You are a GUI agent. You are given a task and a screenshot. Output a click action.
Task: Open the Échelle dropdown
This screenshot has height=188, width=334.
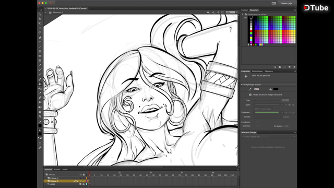coord(267,117)
